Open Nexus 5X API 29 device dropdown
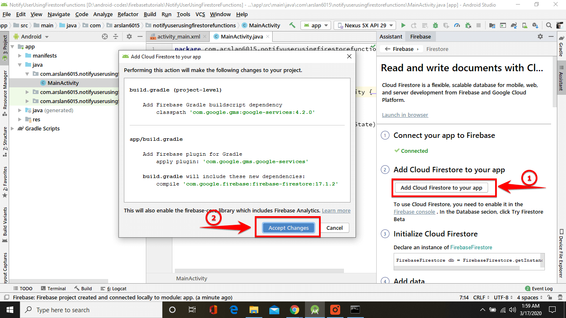 (x=365, y=25)
